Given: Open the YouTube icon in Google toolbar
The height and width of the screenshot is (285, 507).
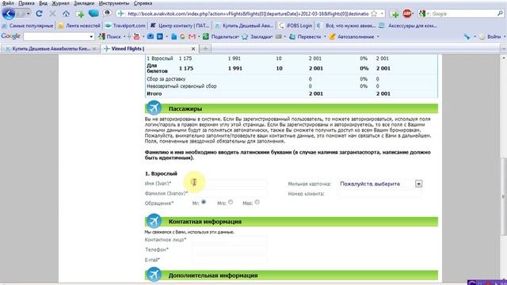Looking at the screenshot, I should coord(136,37).
